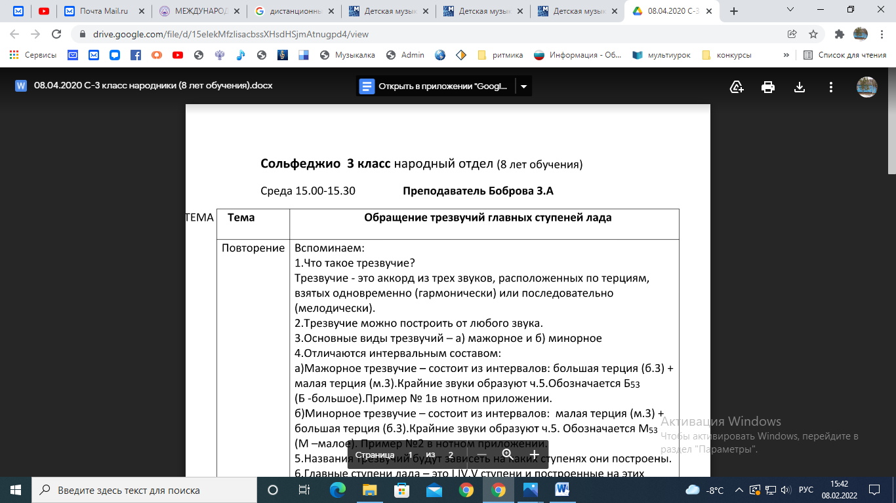Open Task View on the taskbar
Screen dimensions: 896x503
304,489
